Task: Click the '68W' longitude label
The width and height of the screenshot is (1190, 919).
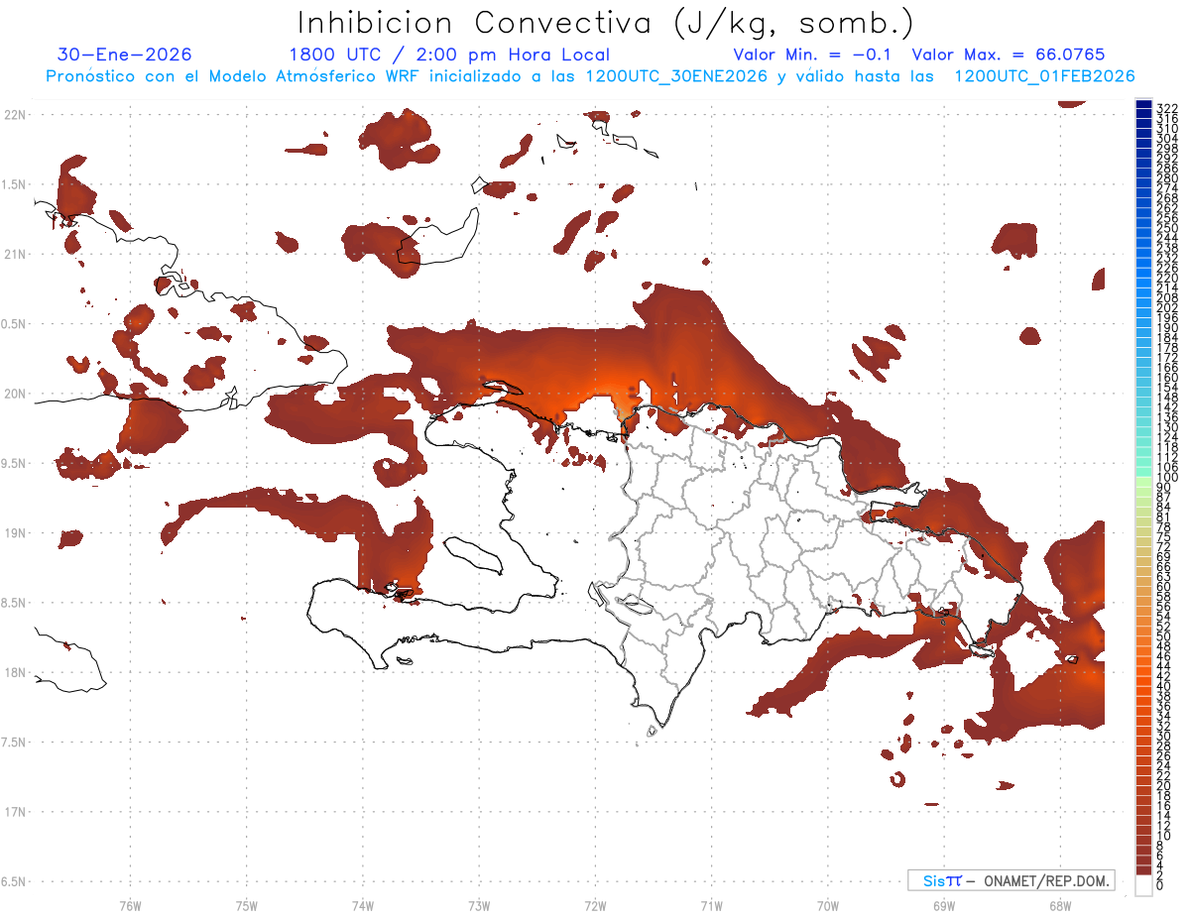Action: pos(1060,905)
